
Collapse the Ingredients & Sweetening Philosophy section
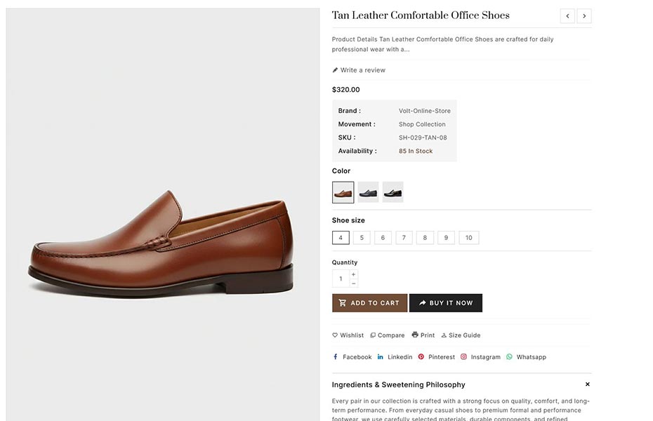[x=588, y=385]
